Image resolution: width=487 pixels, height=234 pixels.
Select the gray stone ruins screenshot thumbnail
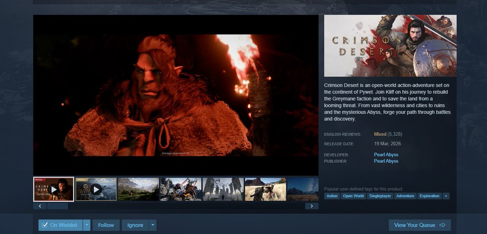223,189
